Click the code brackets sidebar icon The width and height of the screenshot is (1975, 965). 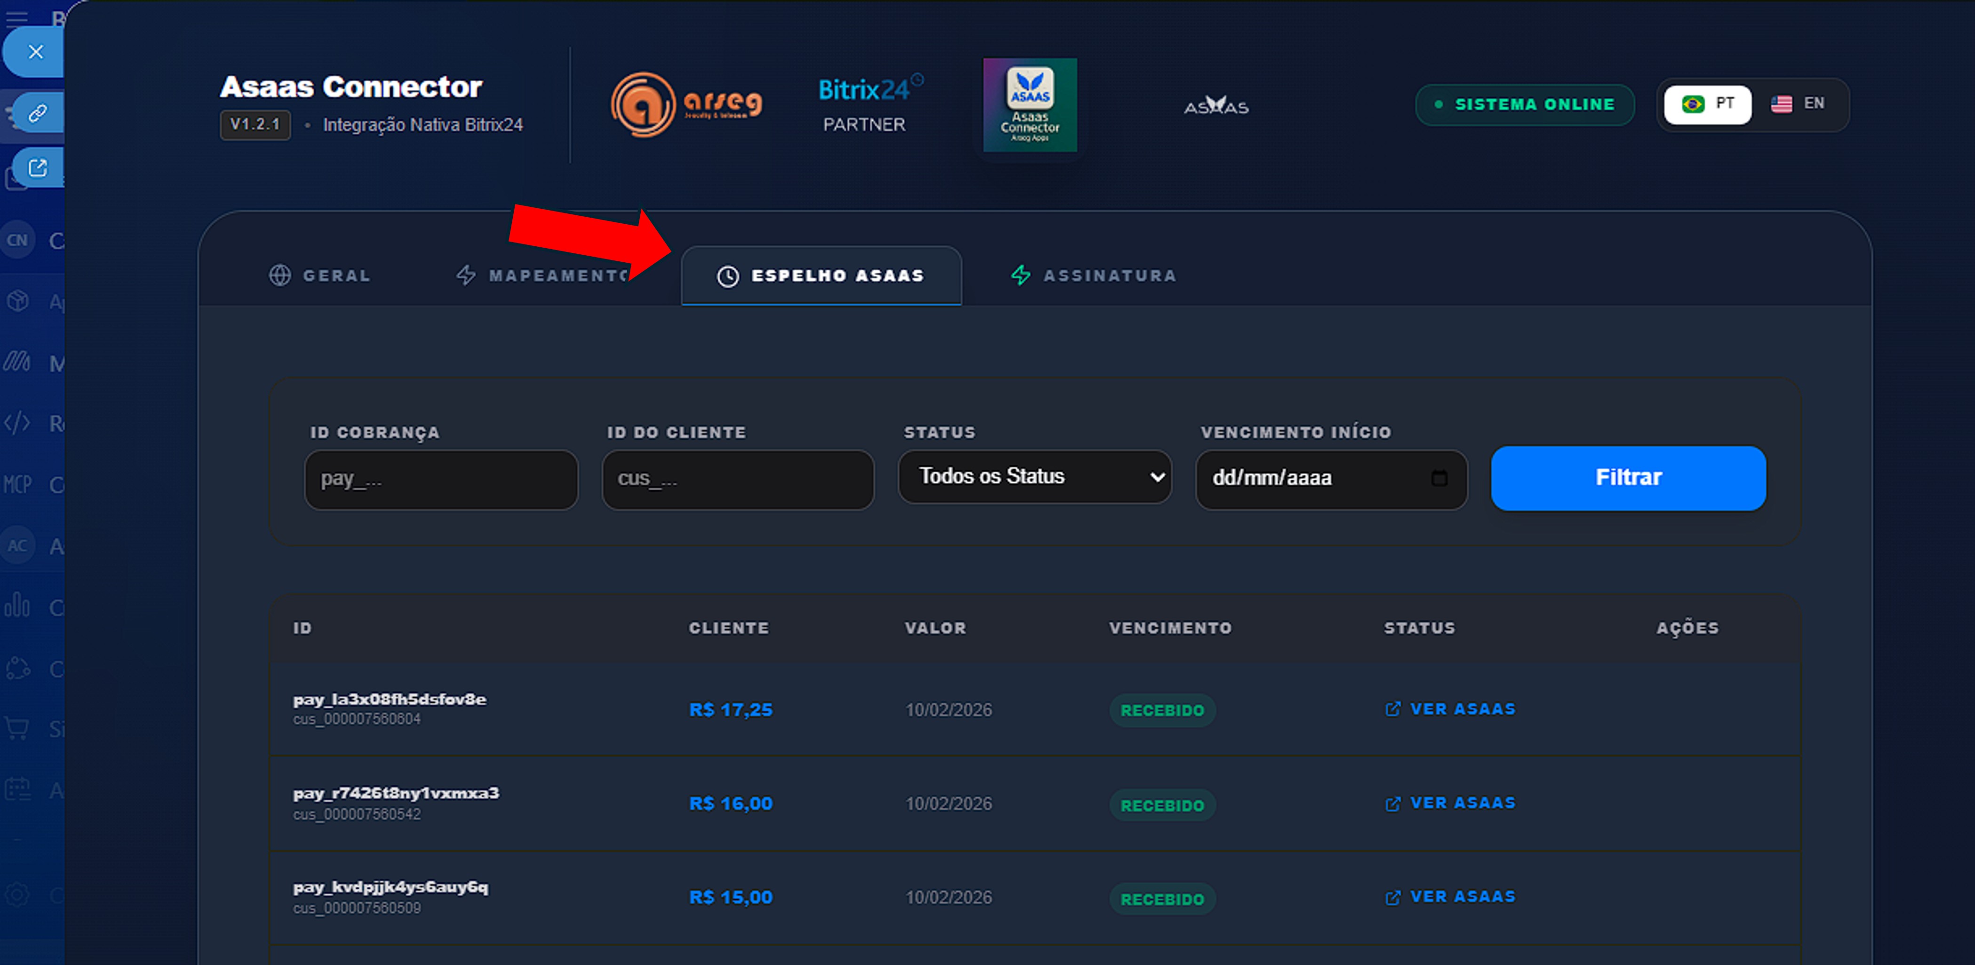point(17,423)
